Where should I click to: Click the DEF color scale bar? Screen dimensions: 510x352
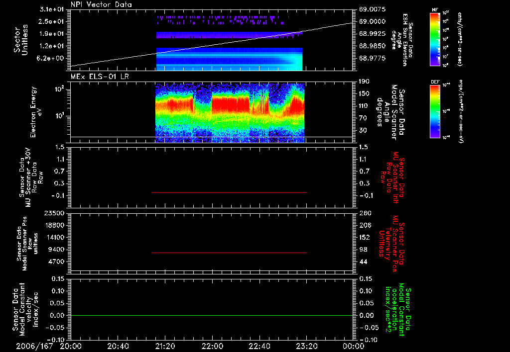[435, 111]
